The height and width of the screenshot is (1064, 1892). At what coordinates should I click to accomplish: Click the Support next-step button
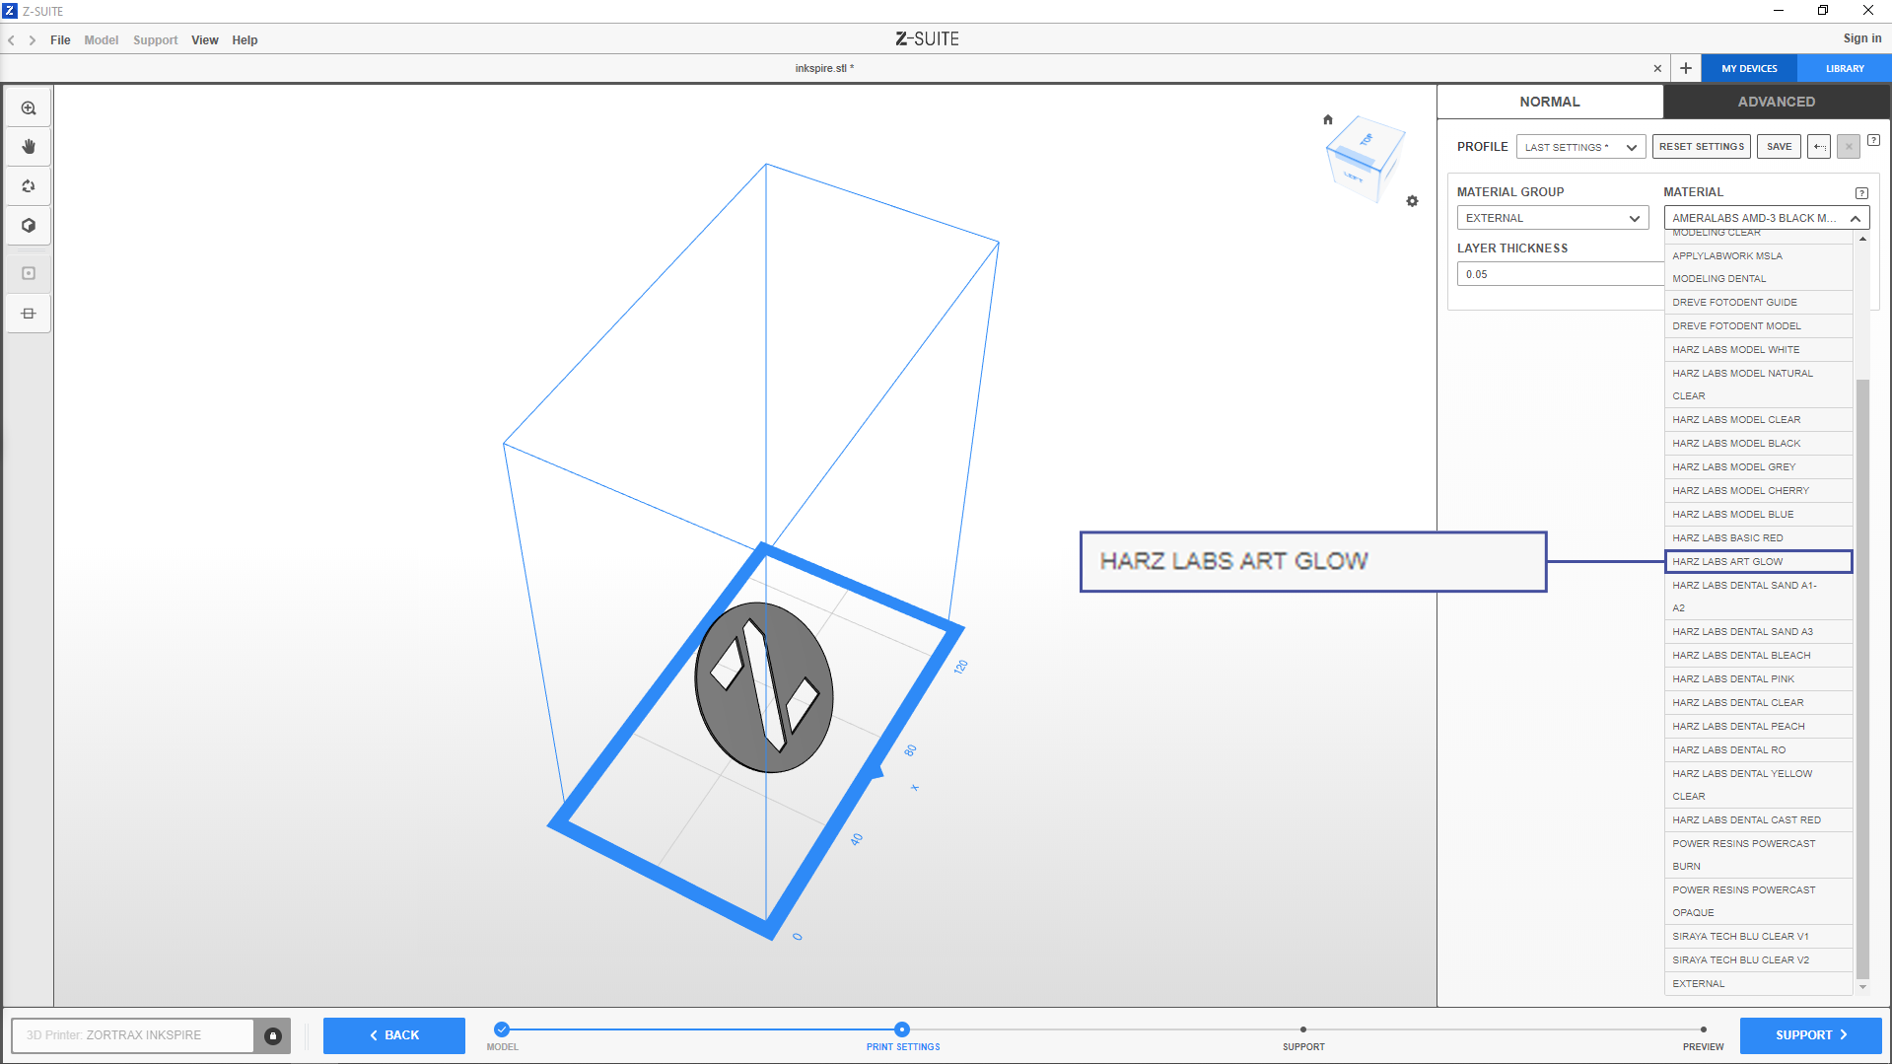click(1810, 1035)
